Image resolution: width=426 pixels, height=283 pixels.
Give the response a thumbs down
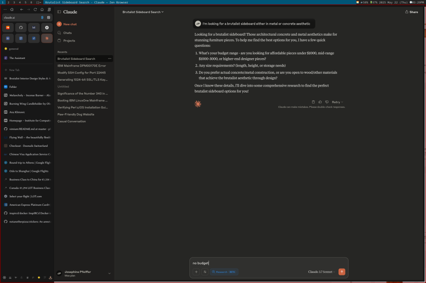pyautogui.click(x=326, y=102)
